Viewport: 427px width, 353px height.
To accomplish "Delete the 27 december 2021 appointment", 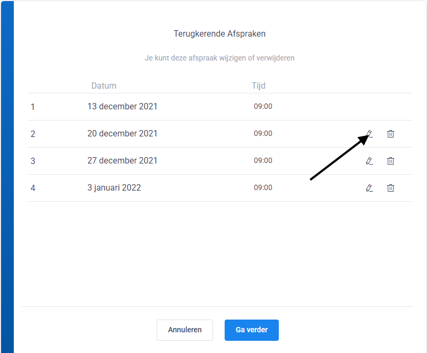I will tap(390, 161).
